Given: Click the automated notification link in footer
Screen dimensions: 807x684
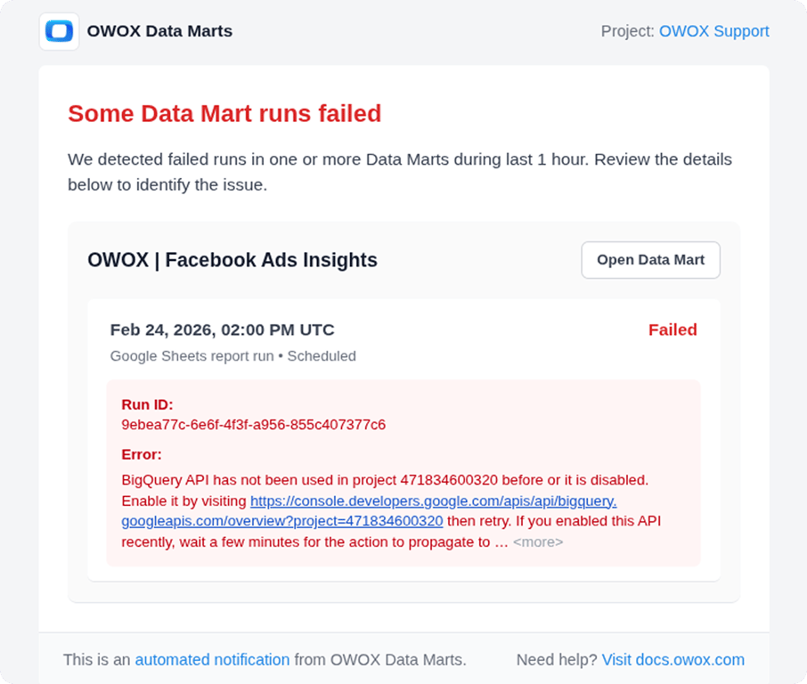Looking at the screenshot, I should [x=212, y=660].
